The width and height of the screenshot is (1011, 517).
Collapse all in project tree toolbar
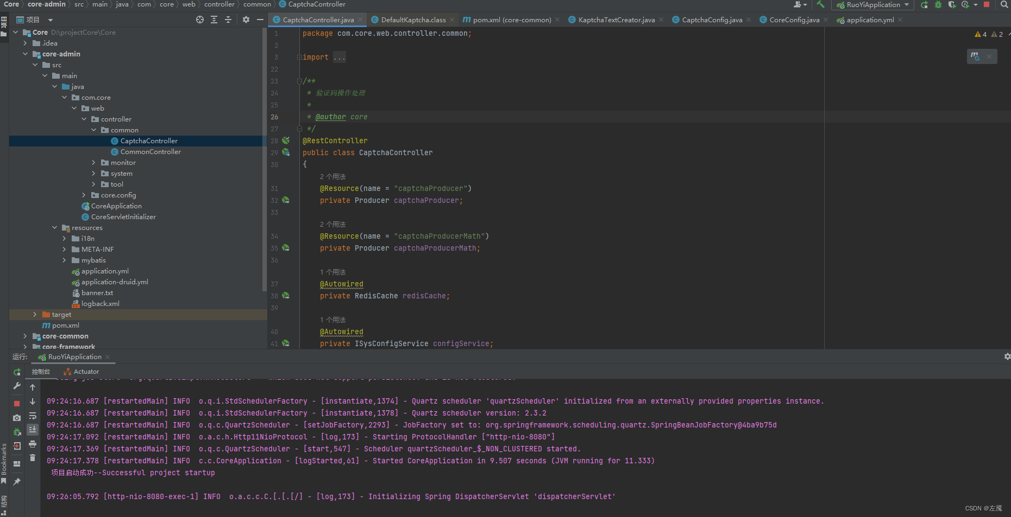tap(228, 20)
